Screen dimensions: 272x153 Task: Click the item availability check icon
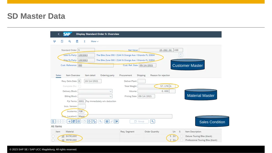point(90,121)
